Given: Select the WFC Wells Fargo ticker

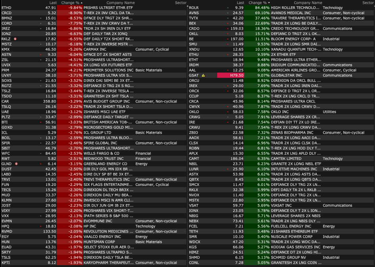Looking at the screenshot, I should point(6,153).
